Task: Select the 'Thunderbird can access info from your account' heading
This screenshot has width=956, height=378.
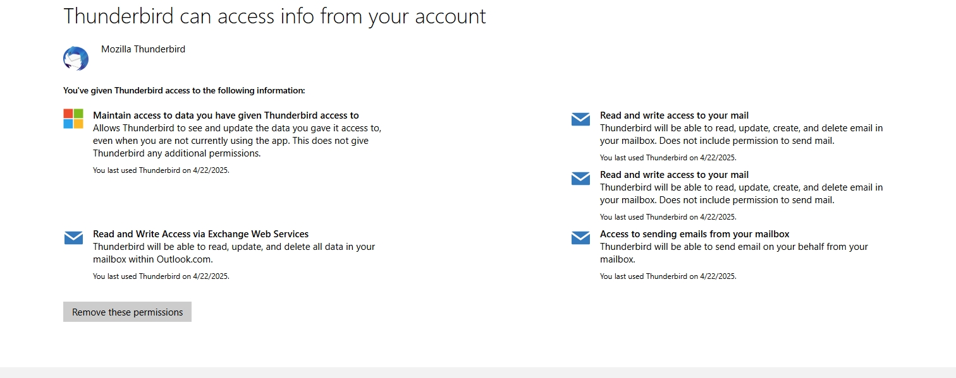Action: (x=275, y=16)
